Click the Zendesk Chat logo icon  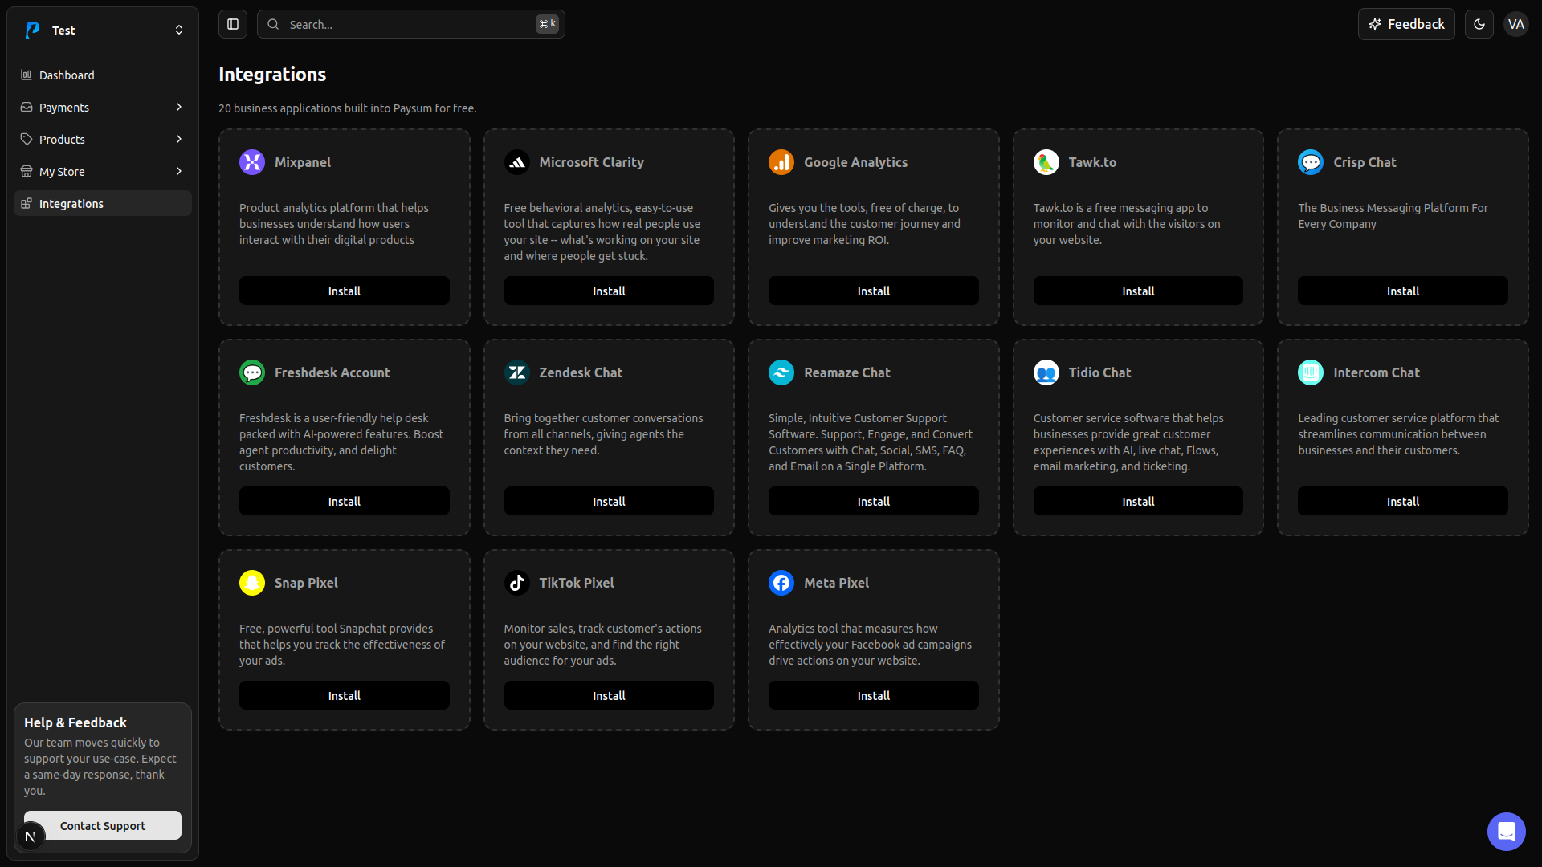pyautogui.click(x=516, y=372)
